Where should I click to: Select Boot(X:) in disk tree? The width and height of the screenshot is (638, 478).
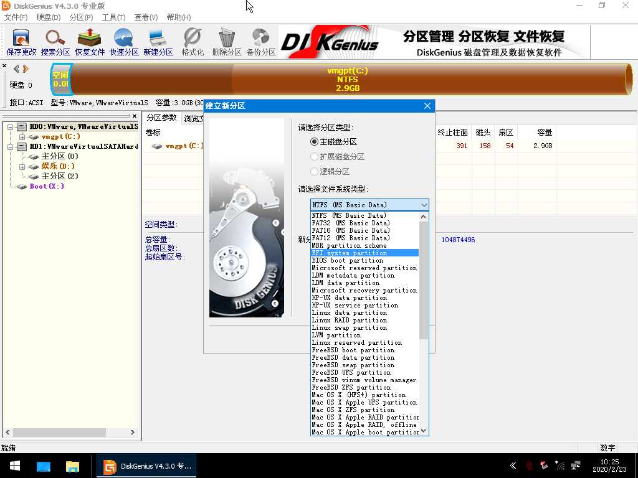click(x=46, y=186)
